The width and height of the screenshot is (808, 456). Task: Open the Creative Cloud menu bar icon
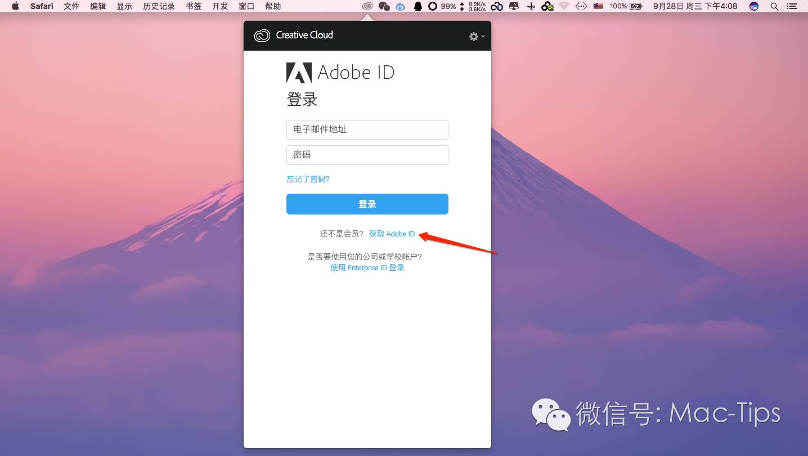click(367, 6)
